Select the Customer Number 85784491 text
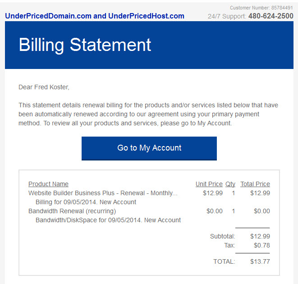 [x=261, y=8]
